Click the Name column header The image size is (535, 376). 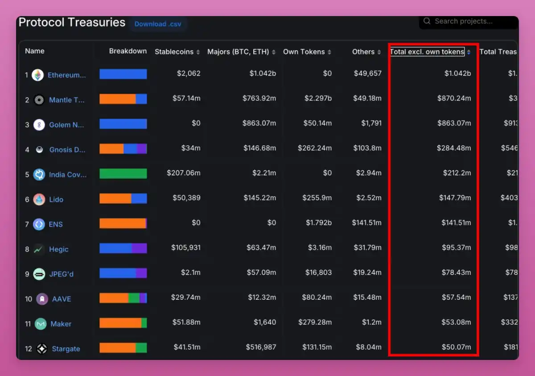tap(34, 51)
